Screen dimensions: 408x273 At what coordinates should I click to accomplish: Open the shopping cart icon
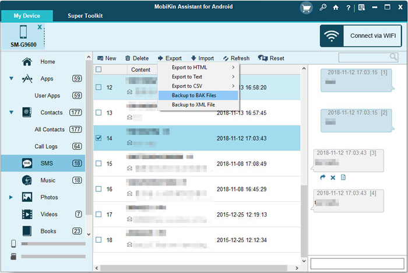pos(306,8)
